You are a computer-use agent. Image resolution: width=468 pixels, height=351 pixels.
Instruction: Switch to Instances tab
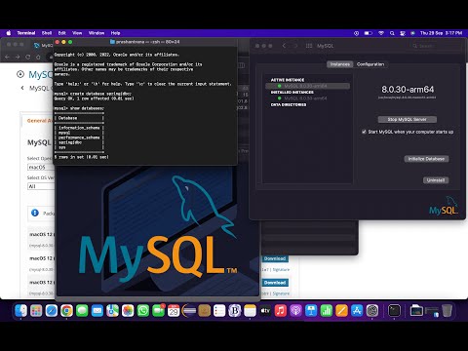point(340,64)
